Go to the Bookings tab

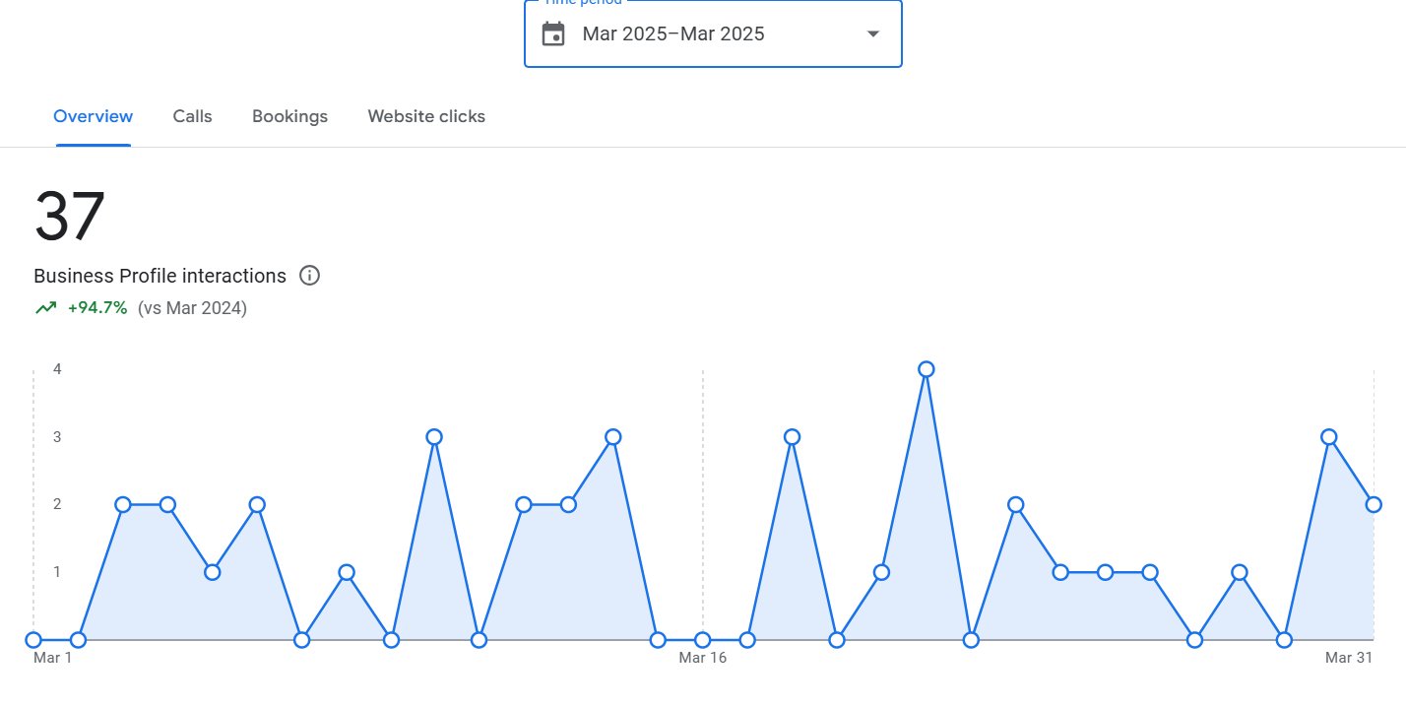289,116
